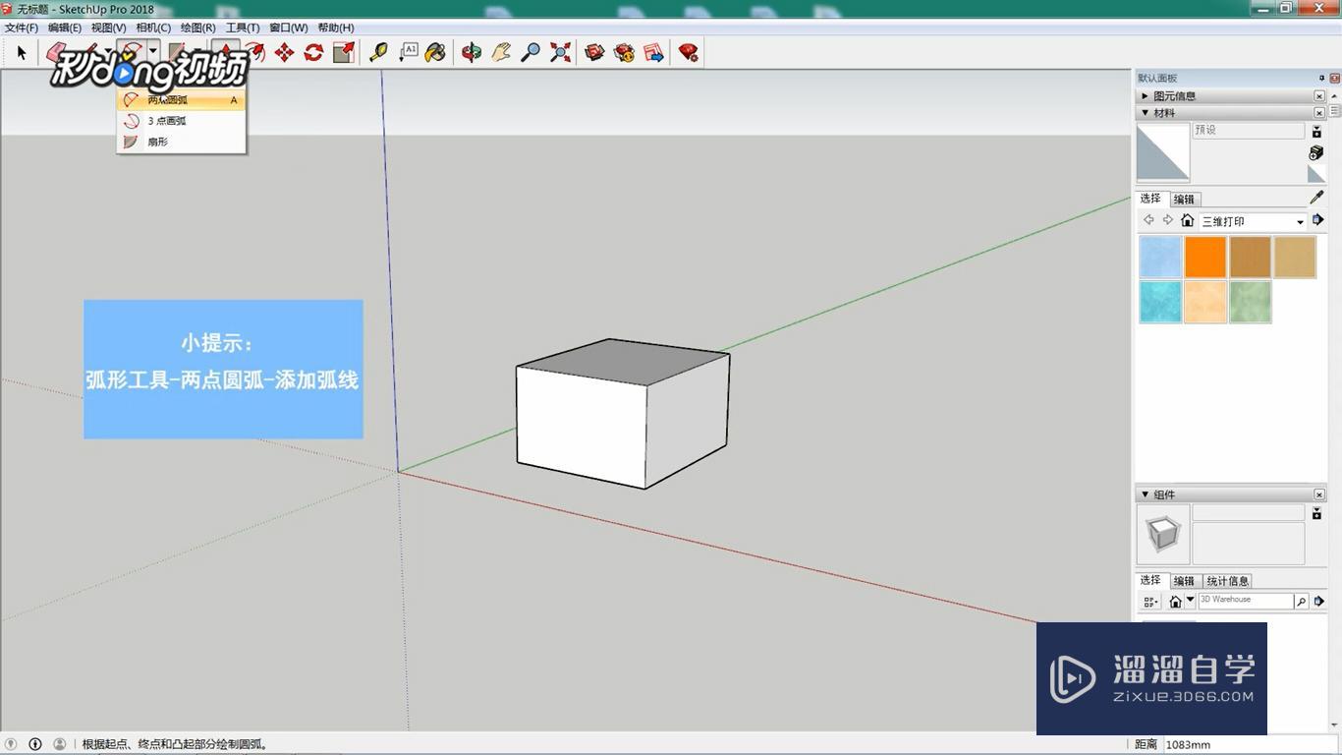Open the arc tool dropdown arrow
Viewport: 1342px width, 755px height.
coord(153,52)
